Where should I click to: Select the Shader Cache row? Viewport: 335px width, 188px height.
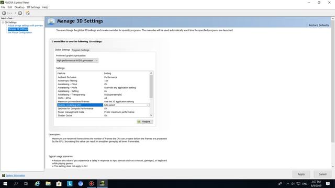tap(103, 115)
